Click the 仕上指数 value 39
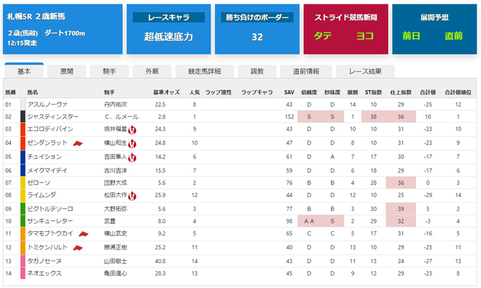Screen dimensions: 481x288 (401, 209)
